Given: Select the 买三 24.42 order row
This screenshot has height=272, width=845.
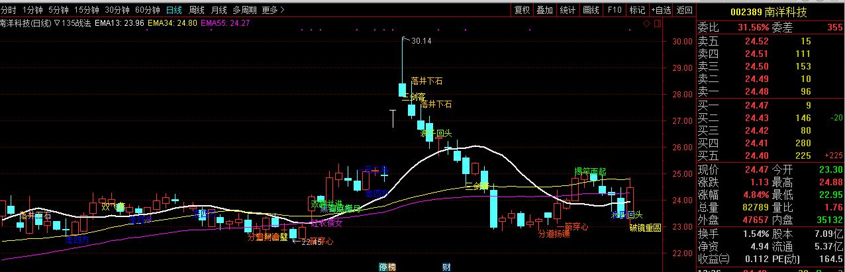Looking at the screenshot, I should [771, 130].
